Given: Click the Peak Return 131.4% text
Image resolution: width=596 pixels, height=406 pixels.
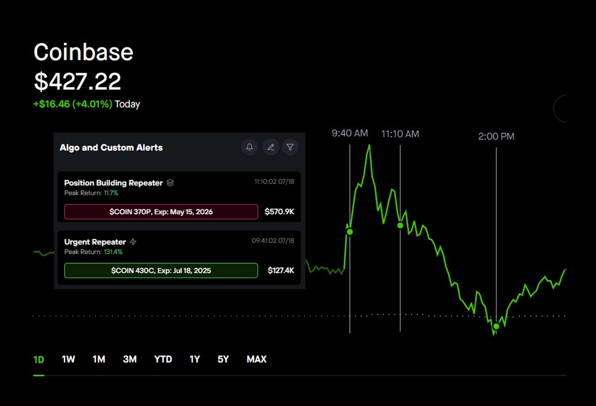Looking at the screenshot, I should [94, 252].
